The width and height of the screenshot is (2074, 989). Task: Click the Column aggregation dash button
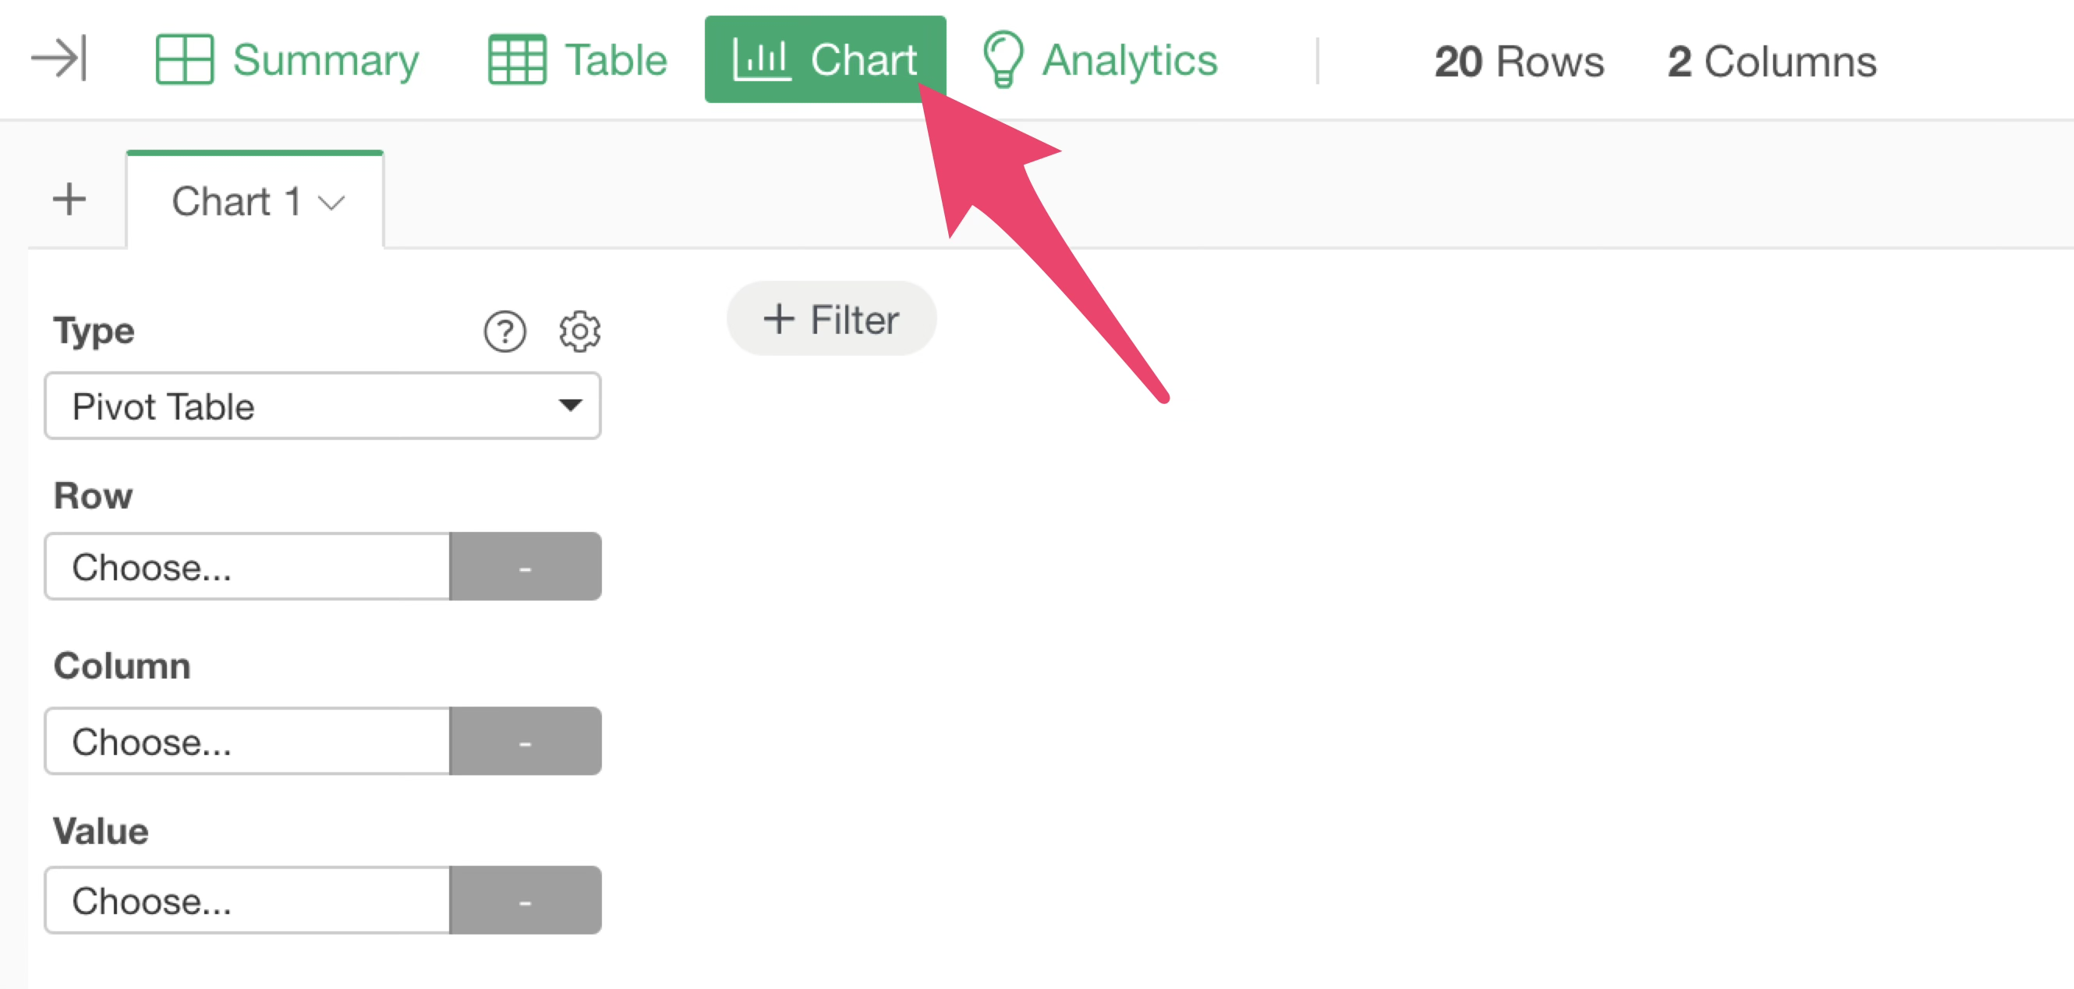[x=525, y=742]
